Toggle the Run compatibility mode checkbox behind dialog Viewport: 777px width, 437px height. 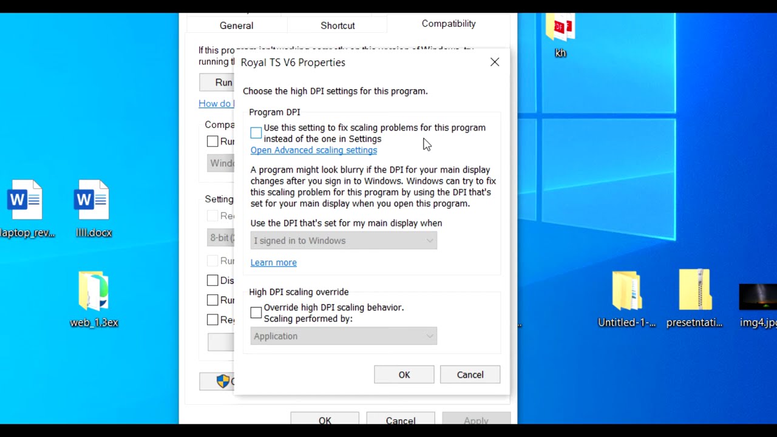tap(212, 141)
